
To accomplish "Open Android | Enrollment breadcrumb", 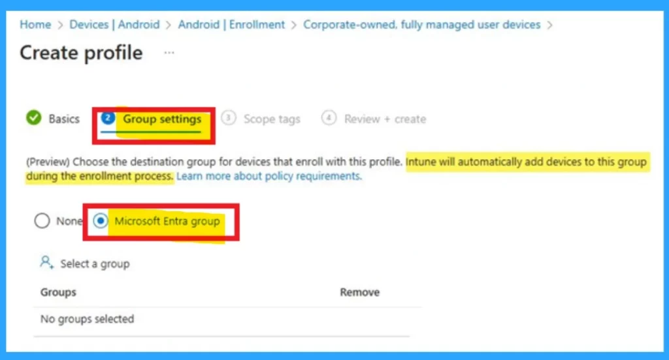I will (x=231, y=25).
